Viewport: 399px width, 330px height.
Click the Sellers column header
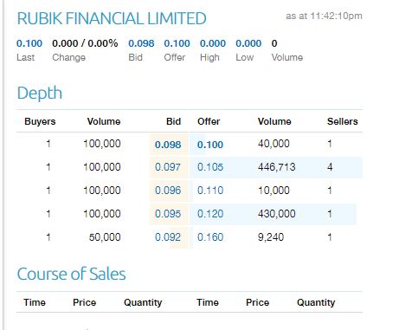tap(343, 121)
